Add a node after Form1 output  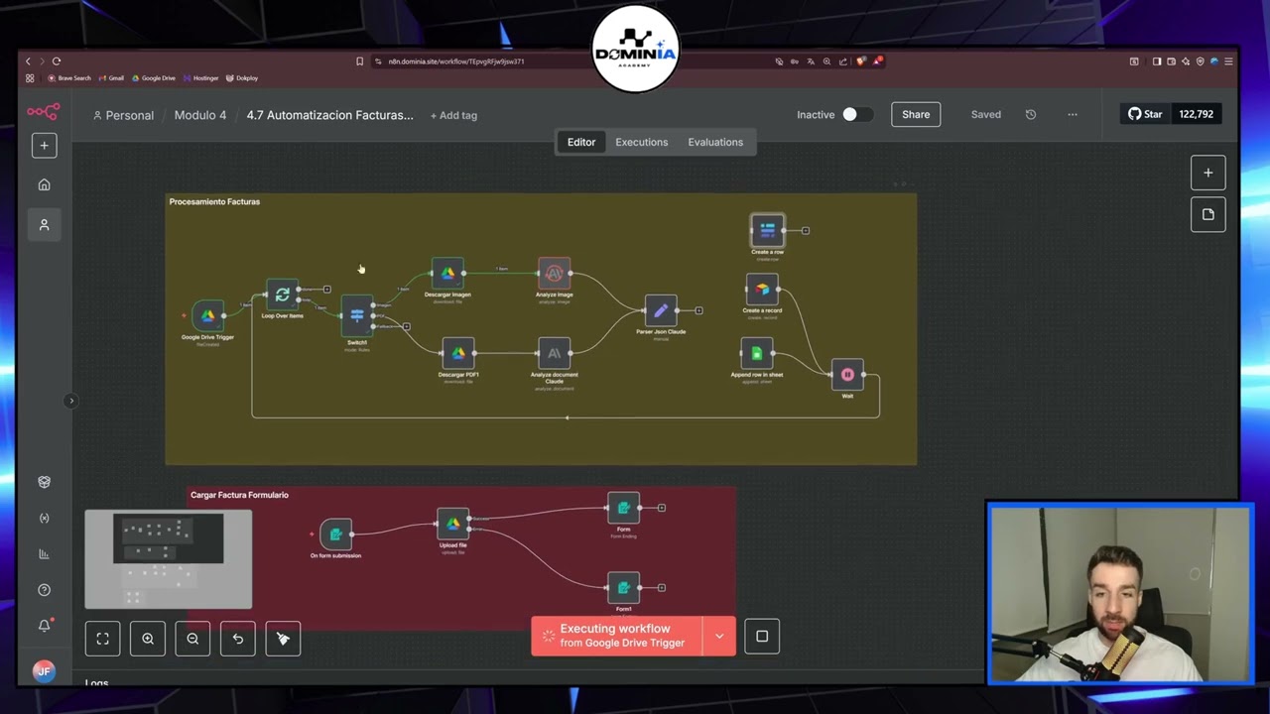click(x=662, y=587)
